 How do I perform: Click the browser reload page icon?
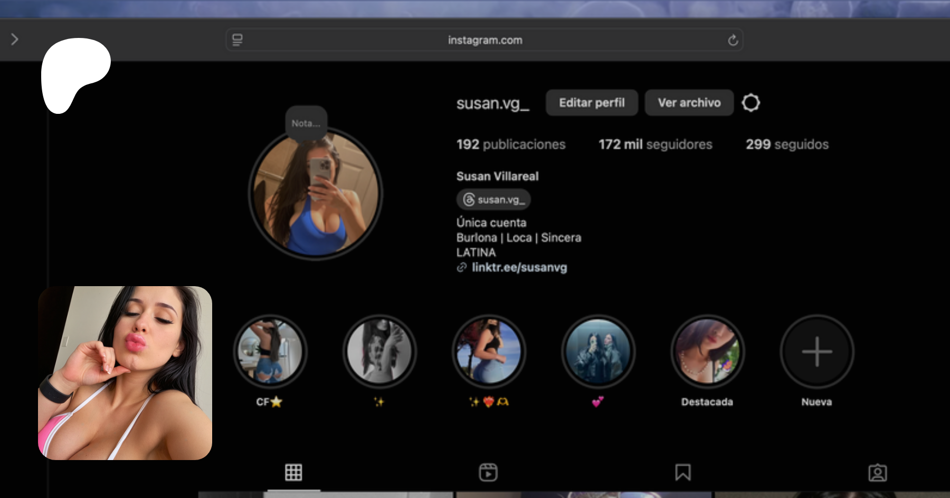pos(733,41)
